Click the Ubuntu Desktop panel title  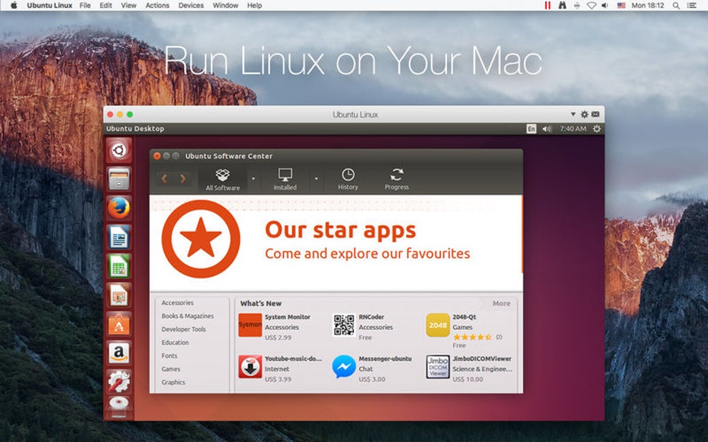pos(135,129)
